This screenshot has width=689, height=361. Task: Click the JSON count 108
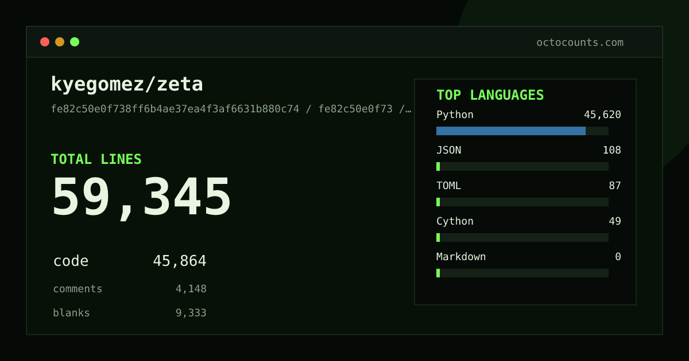click(x=611, y=150)
